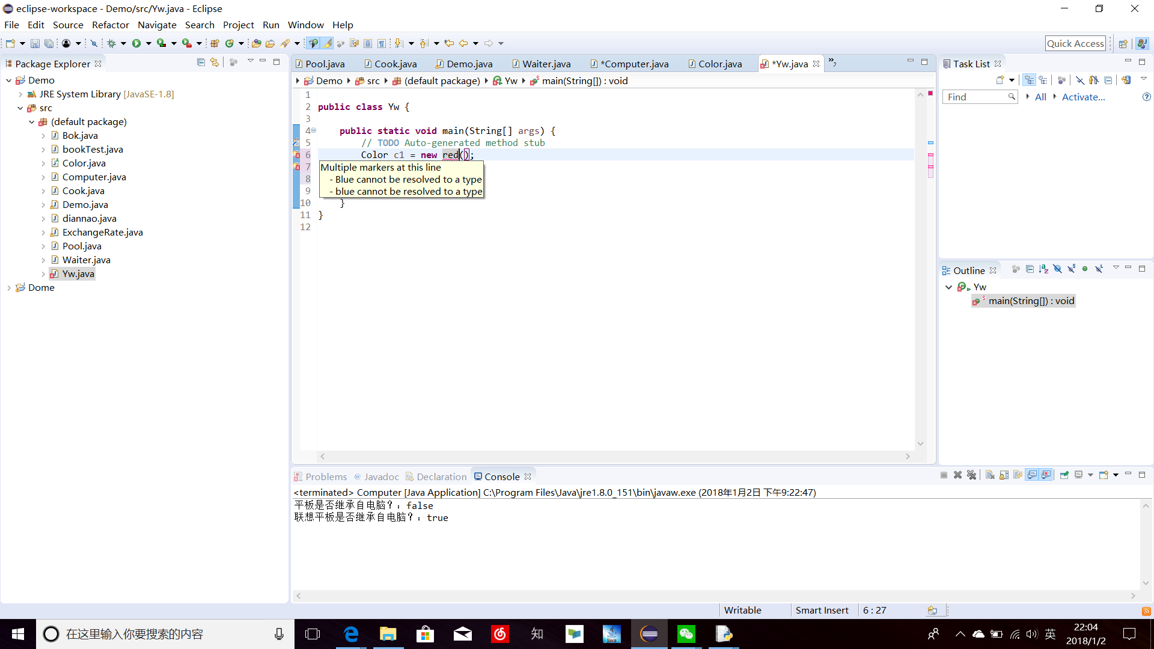The height and width of the screenshot is (649, 1154).
Task: Click New Task icon in Task List
Action: [1000, 80]
